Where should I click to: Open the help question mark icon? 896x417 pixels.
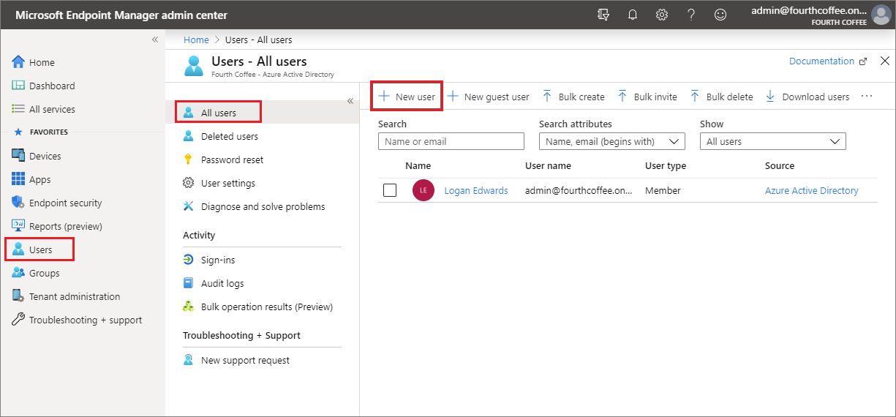click(691, 15)
